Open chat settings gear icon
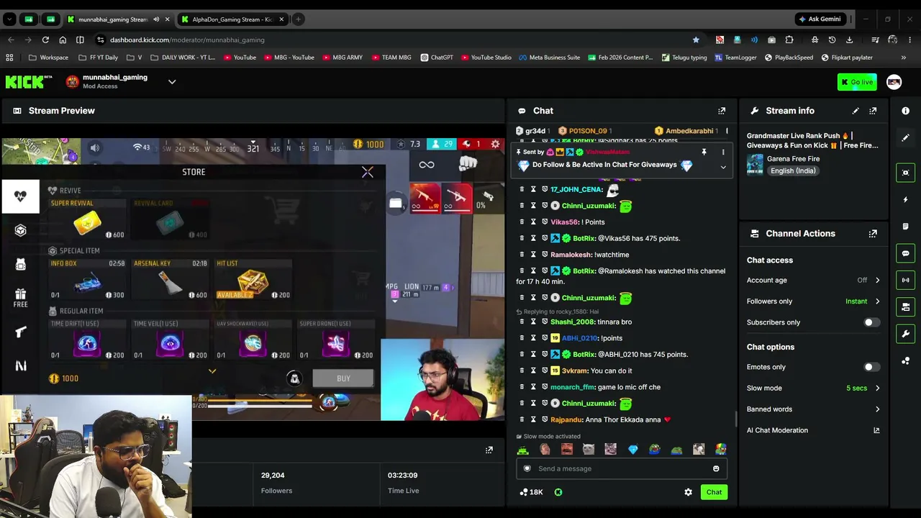 688,492
